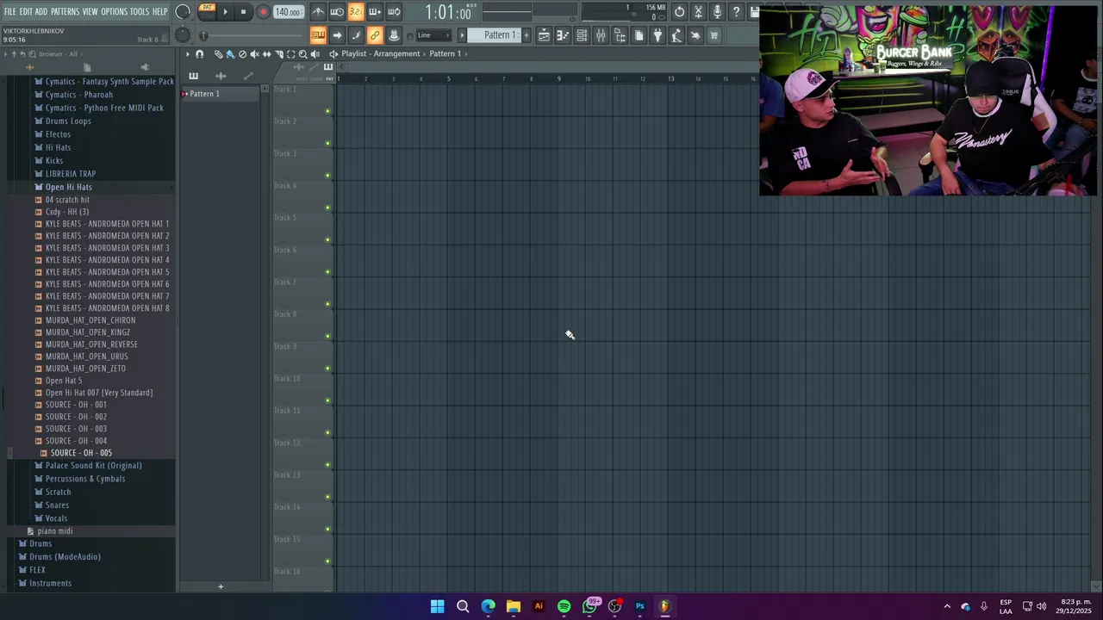This screenshot has width=1103, height=620.
Task: Click the song position slider
Action: (x=254, y=35)
